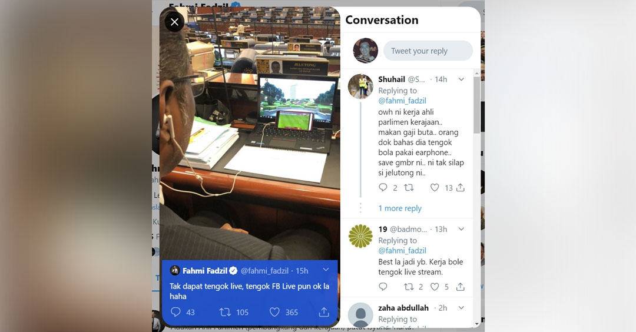The image size is (636, 332).
Task: Close the photo viewer with X button
Action: [x=174, y=22]
